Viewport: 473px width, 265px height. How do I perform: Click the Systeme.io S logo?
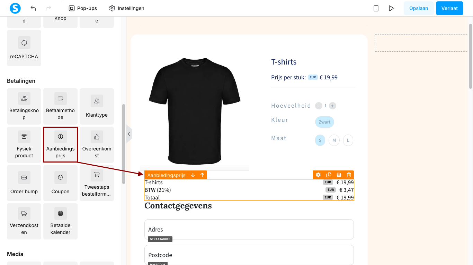click(x=15, y=8)
